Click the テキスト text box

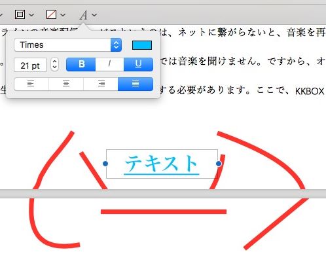[x=162, y=164]
